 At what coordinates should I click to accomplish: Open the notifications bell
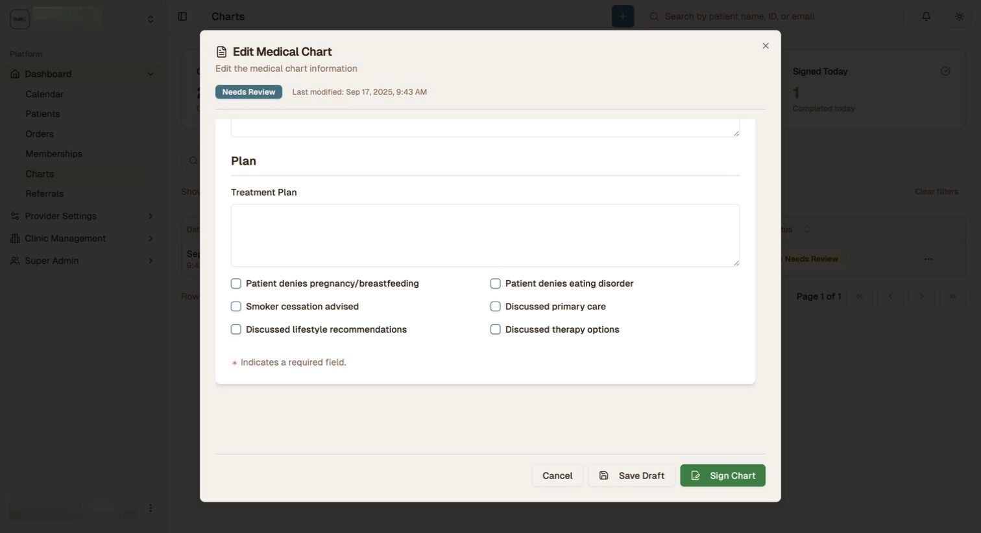(x=926, y=16)
